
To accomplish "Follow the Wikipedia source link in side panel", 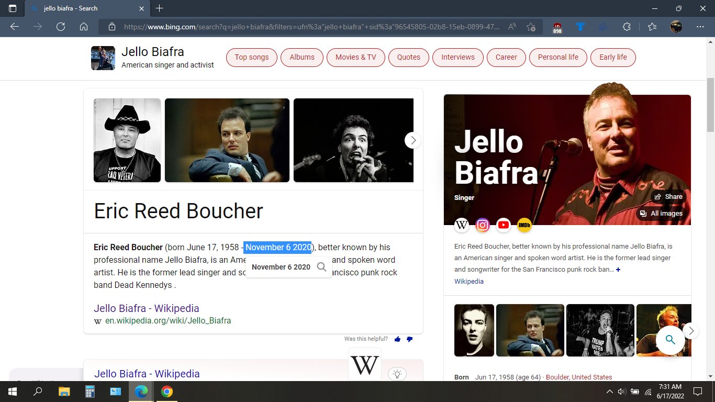I will pyautogui.click(x=469, y=282).
